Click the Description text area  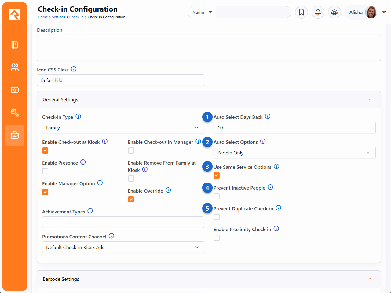click(209, 48)
